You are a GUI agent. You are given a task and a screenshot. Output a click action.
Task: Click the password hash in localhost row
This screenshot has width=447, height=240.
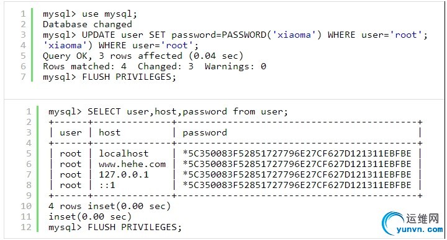(x=297, y=153)
